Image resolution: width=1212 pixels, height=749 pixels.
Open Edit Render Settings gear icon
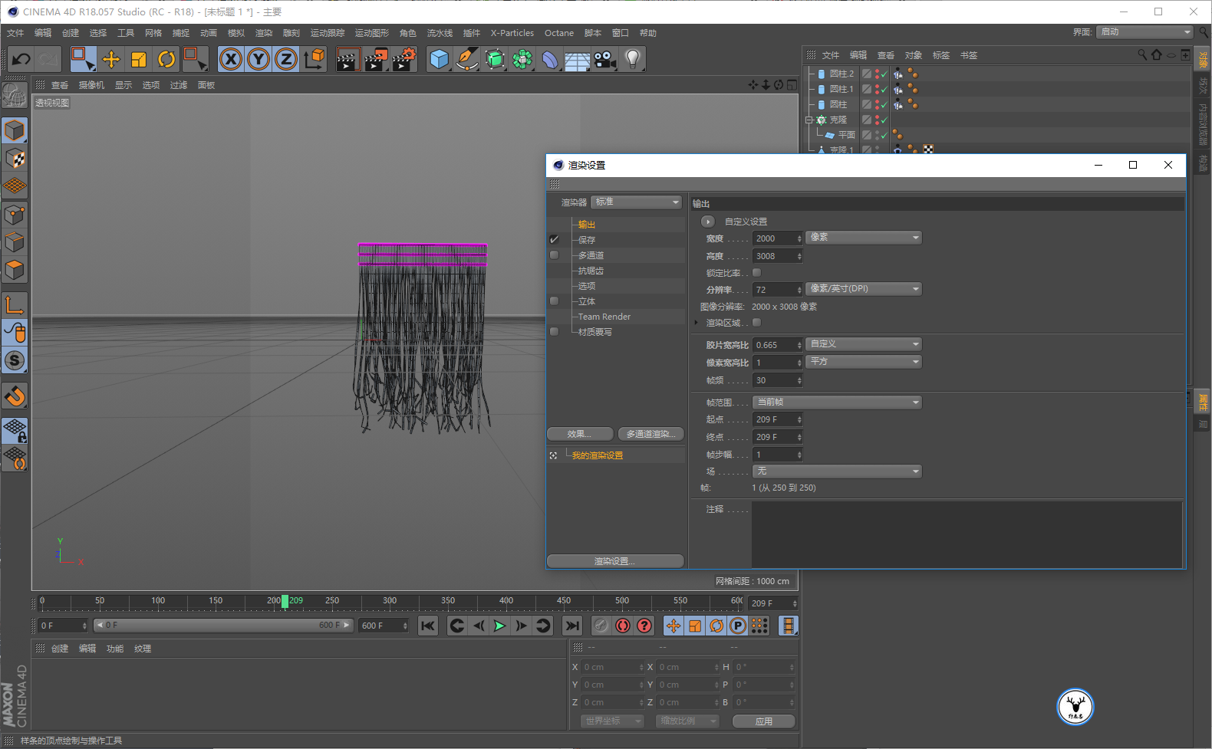point(404,59)
